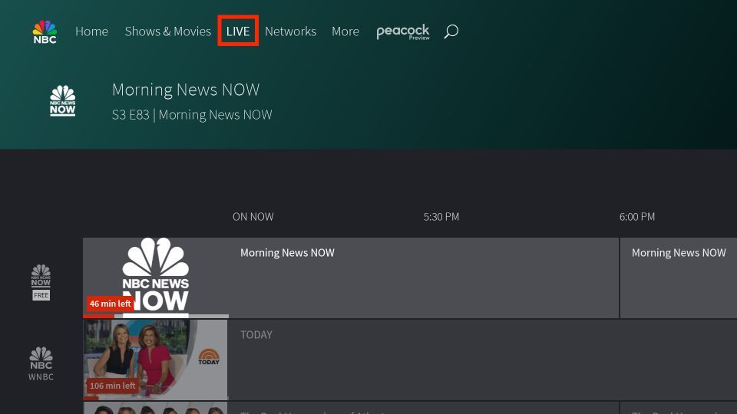Click the 'Morning News NOW' heading title
Screen dimensions: 737x414
(186, 90)
